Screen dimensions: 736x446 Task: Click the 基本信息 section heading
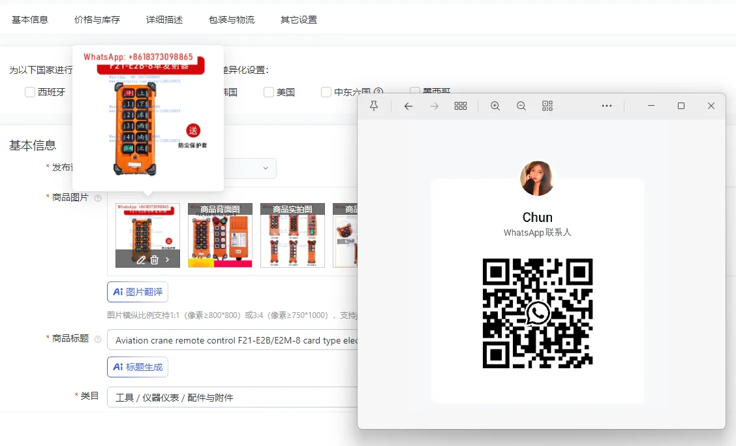click(33, 146)
